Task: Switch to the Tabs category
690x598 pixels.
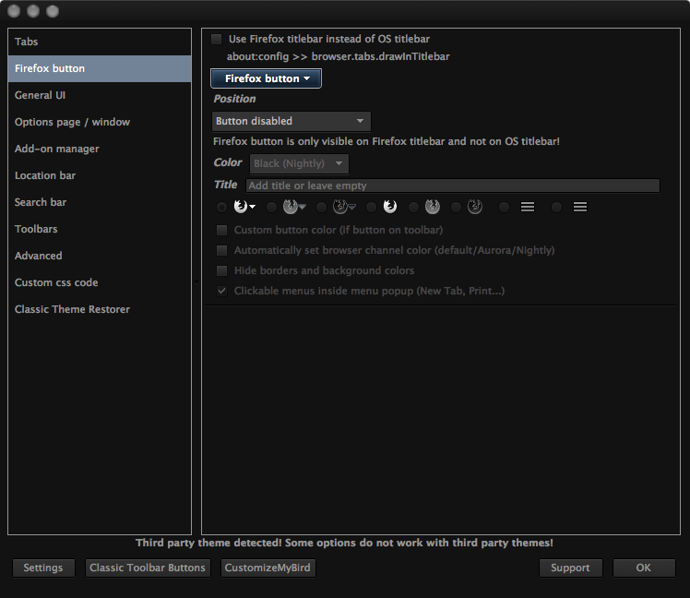Action: click(100, 42)
